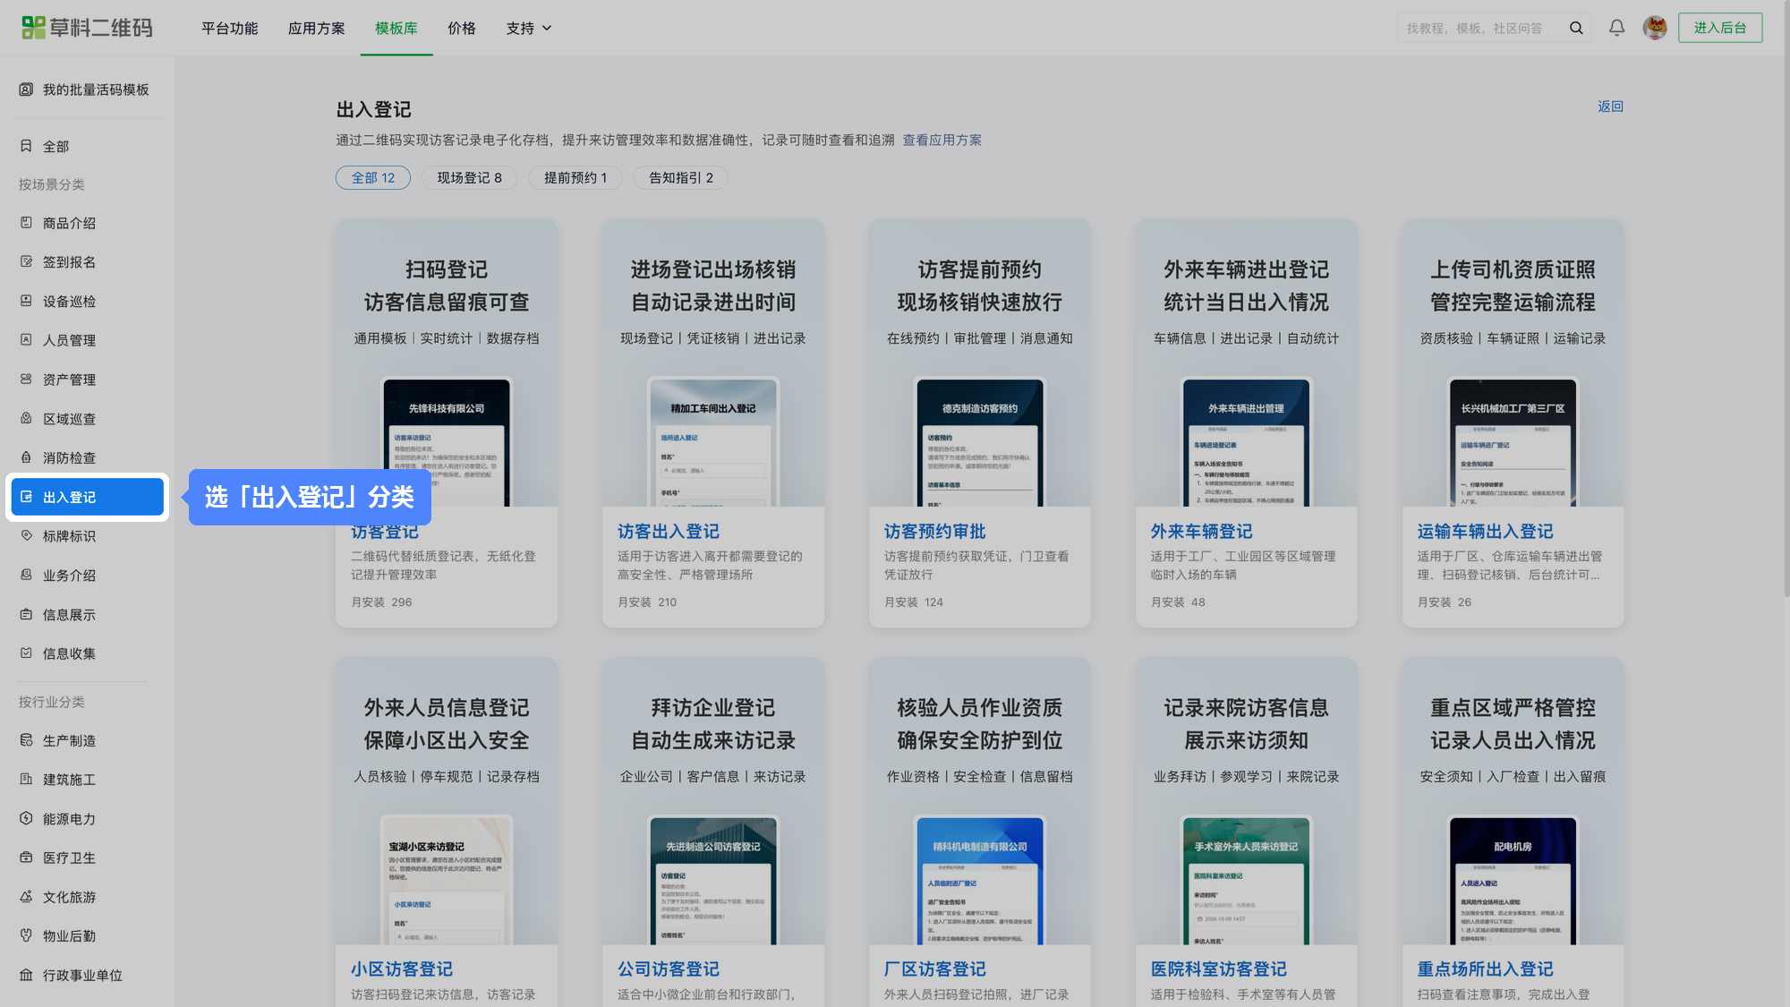
Task: Open the 模板库 tab
Action: click(396, 28)
